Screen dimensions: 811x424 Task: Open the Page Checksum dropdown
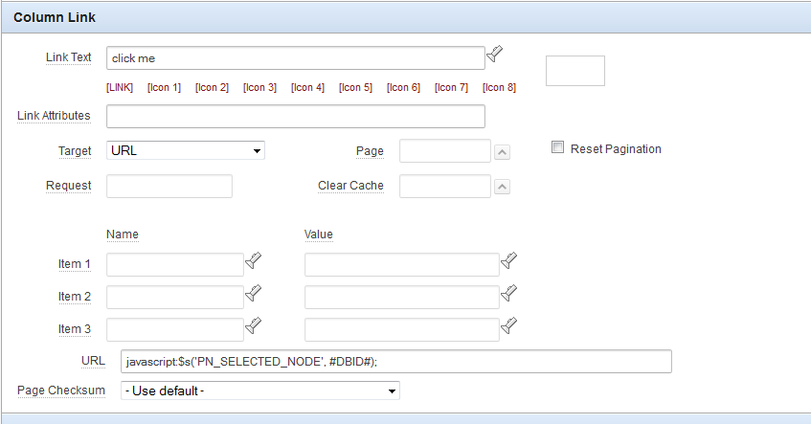[x=260, y=391]
